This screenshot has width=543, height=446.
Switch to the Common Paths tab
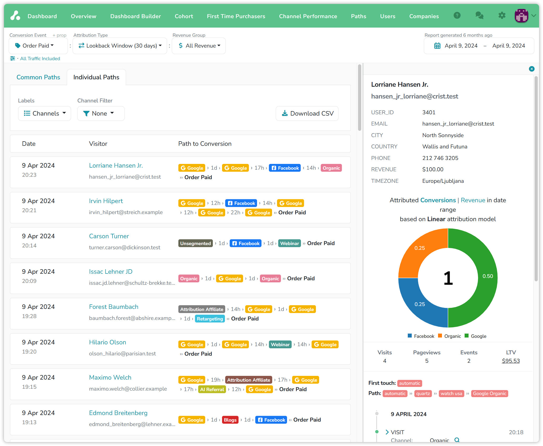click(x=38, y=77)
